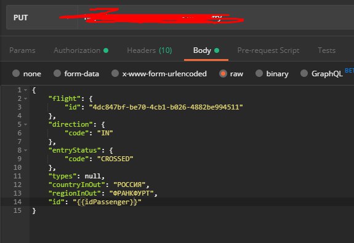Select the GraphQL radio option

(x=304, y=73)
